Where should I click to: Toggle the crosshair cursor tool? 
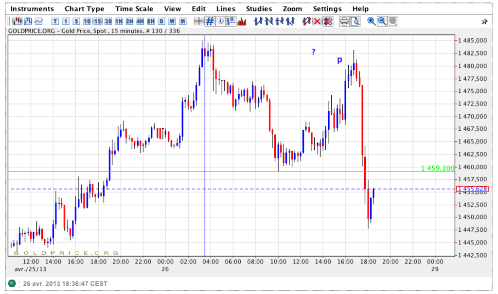(198, 21)
